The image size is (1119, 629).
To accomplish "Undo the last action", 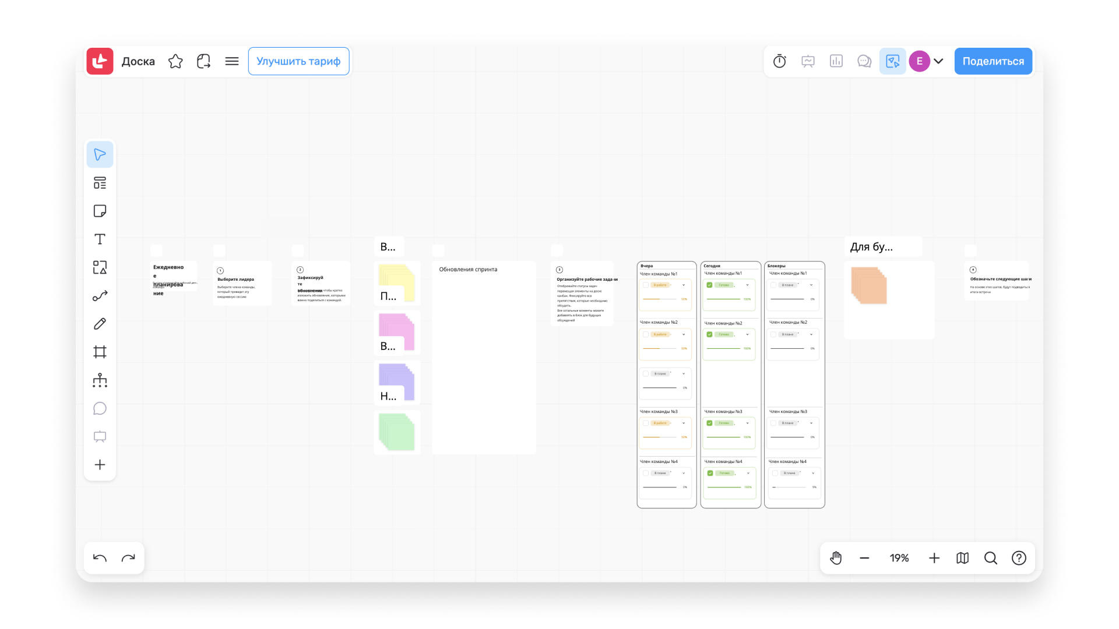I will [x=100, y=558].
